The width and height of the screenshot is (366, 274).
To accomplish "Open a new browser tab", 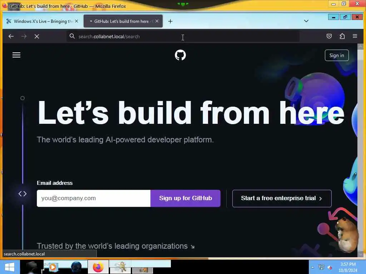I will [170, 21].
